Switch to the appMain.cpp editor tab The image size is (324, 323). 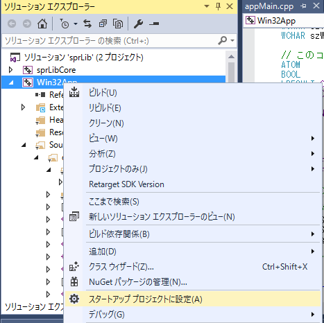coord(269,6)
